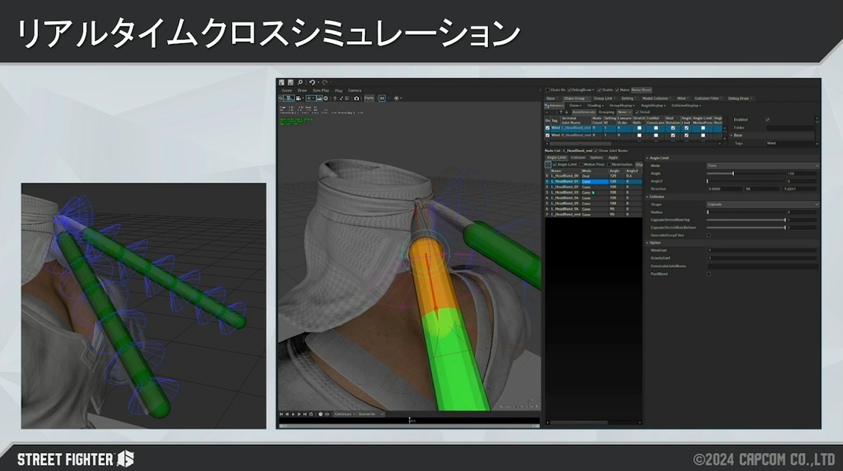Screen dimensions: 843x471
Task: Click the camera snapshot icon in viewport toolbar
Action: coord(357,98)
